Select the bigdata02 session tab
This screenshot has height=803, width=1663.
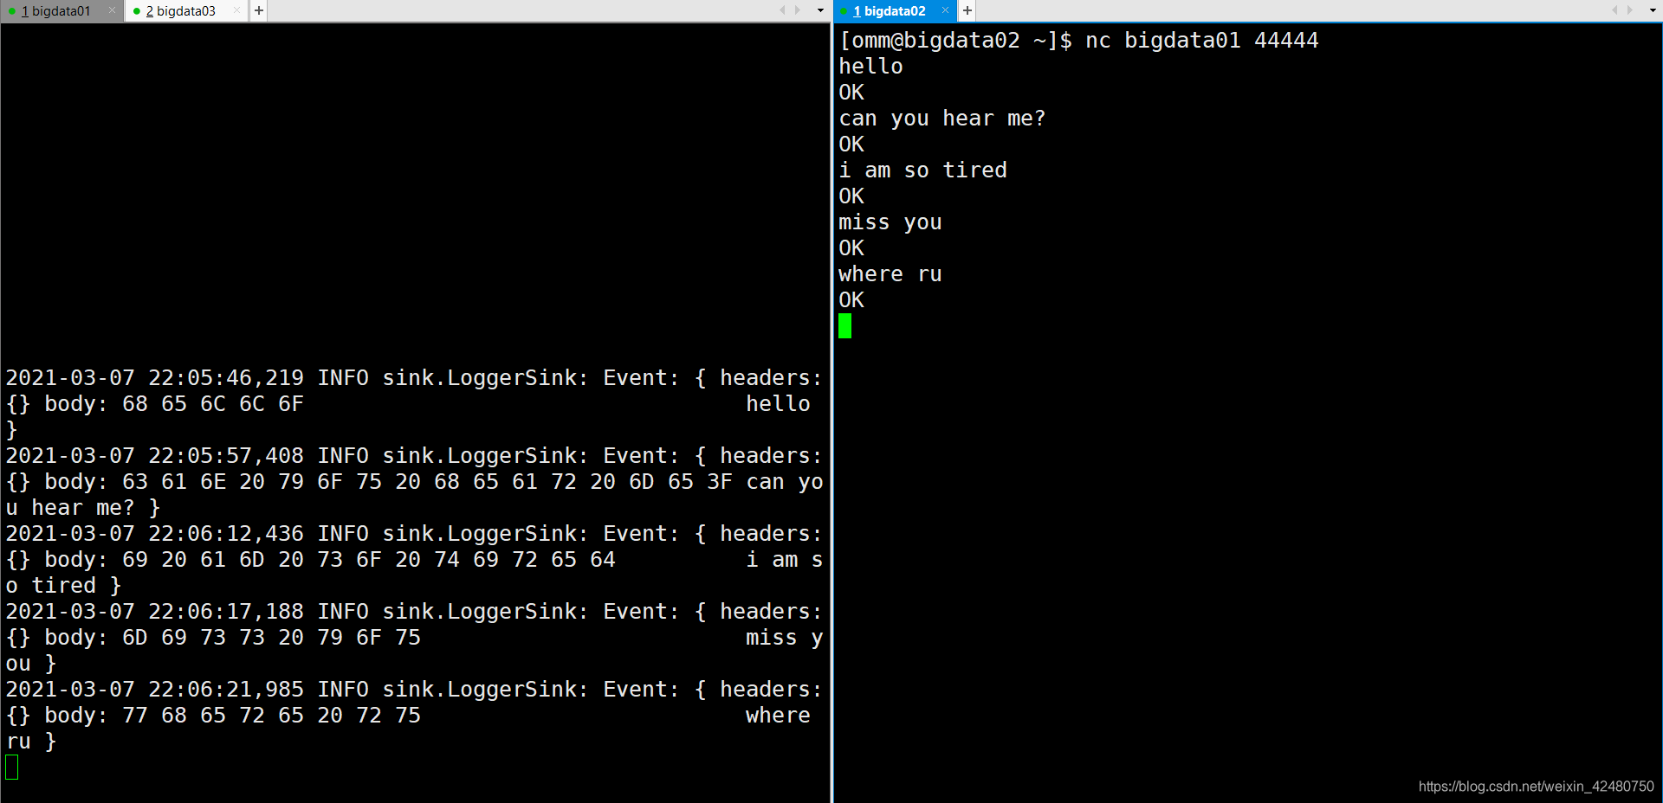pos(894,11)
